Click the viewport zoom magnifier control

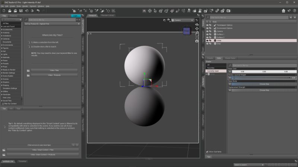point(197,33)
